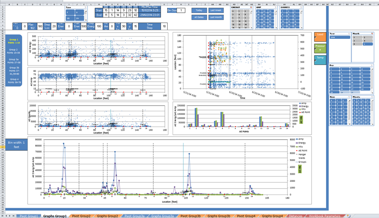Select hour 0 in Hour slicer
The height and width of the screenshot is (218, 379).
tap(332, 100)
